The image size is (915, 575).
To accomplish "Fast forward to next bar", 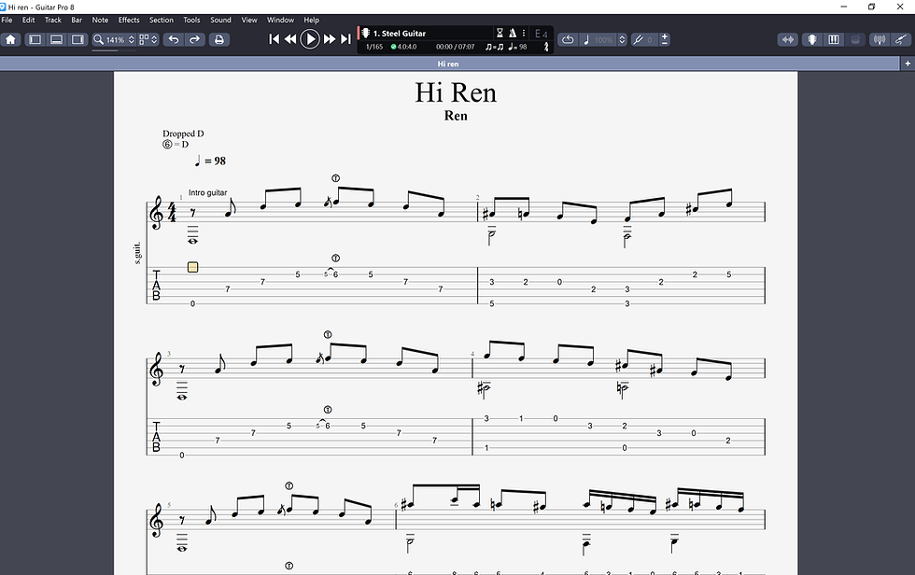I will 329,39.
